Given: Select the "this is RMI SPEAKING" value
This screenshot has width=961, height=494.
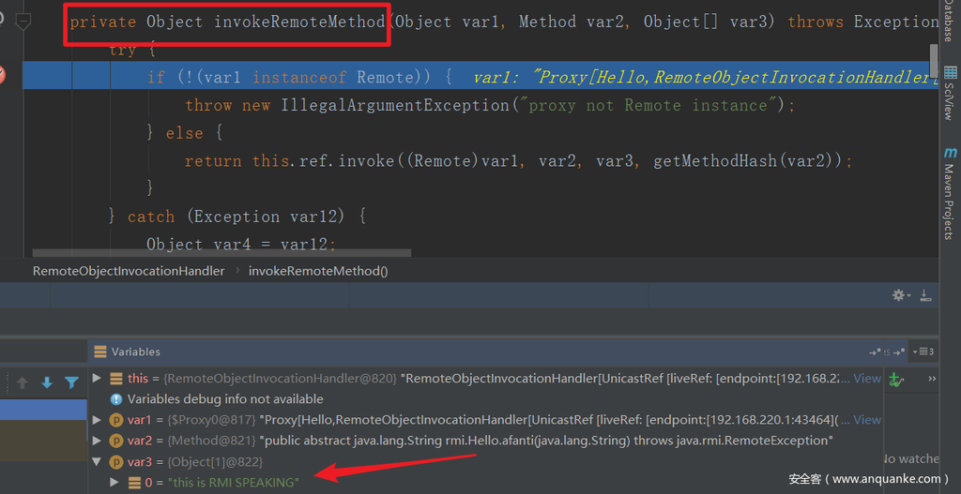Looking at the screenshot, I should coord(234,483).
